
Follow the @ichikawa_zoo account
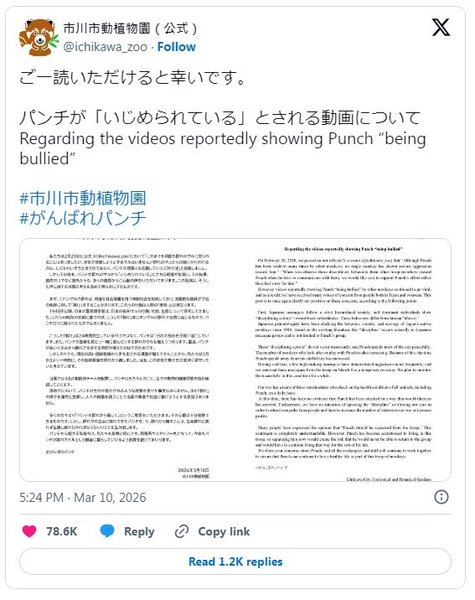(176, 47)
